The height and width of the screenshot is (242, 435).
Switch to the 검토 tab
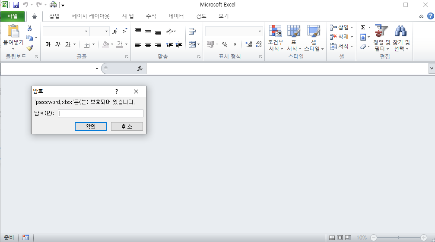click(x=201, y=16)
